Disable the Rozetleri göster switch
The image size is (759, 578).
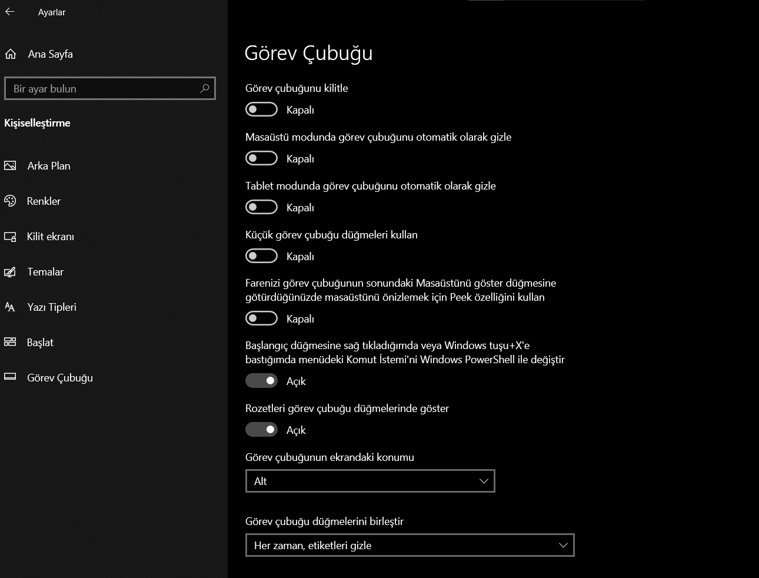point(261,430)
